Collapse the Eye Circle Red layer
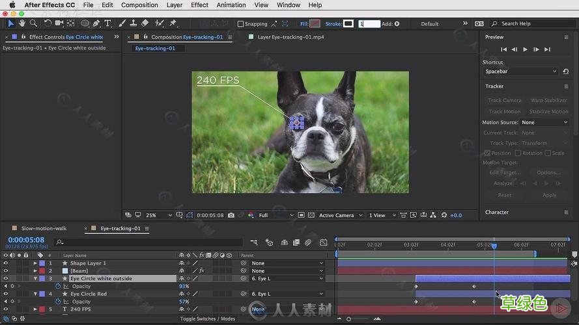Viewport: 579px width, 325px height. tap(35, 294)
